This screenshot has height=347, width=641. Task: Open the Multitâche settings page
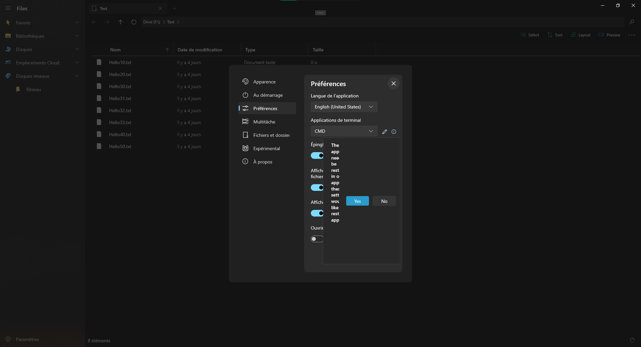click(267, 122)
